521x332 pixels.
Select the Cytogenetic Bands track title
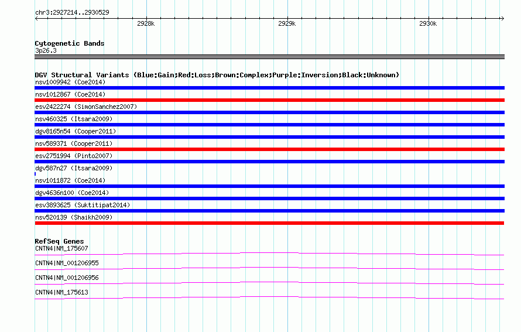70,43
